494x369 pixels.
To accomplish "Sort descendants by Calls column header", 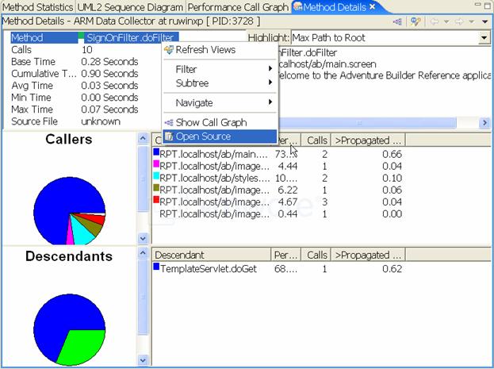I will (316, 255).
